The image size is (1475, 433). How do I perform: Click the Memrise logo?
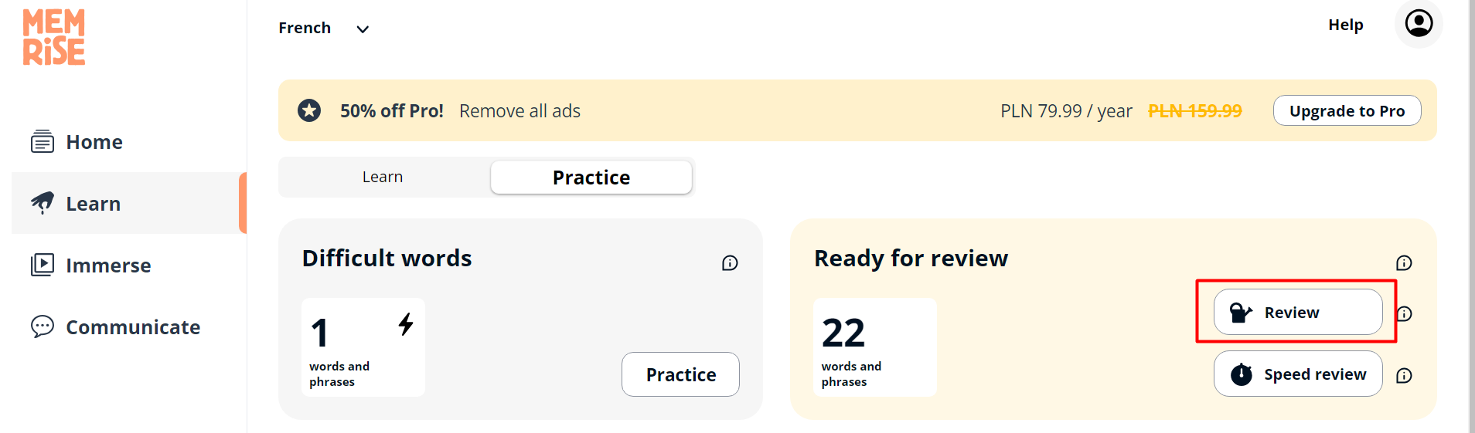54,37
